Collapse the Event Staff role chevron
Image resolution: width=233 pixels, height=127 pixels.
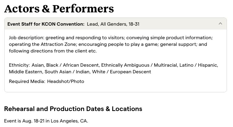pyautogui.click(x=220, y=24)
